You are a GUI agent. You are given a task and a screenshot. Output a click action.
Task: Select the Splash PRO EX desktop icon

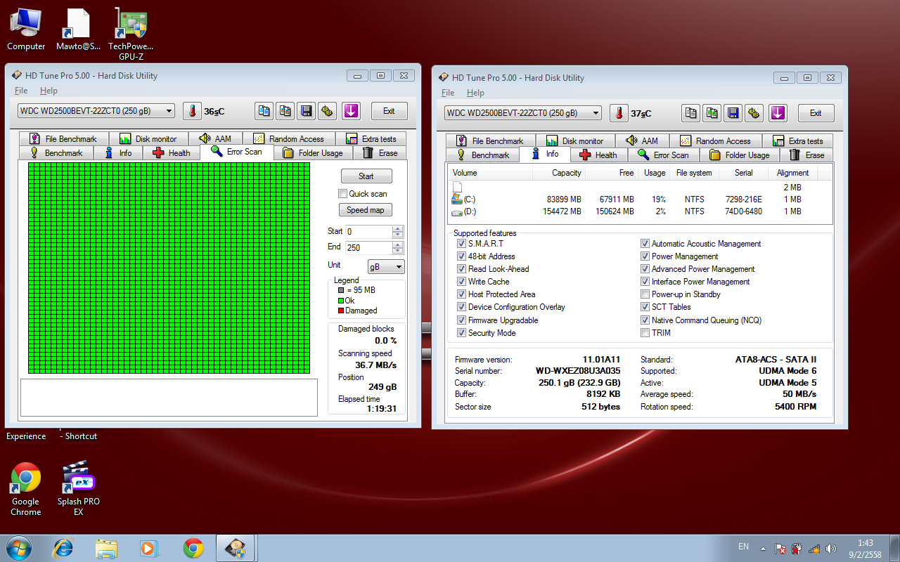tap(79, 490)
